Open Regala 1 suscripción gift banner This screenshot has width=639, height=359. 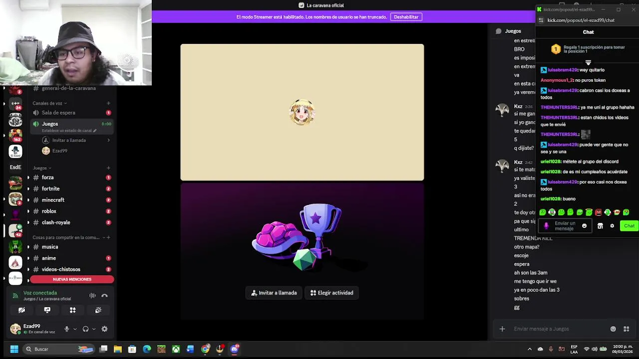[x=588, y=49]
